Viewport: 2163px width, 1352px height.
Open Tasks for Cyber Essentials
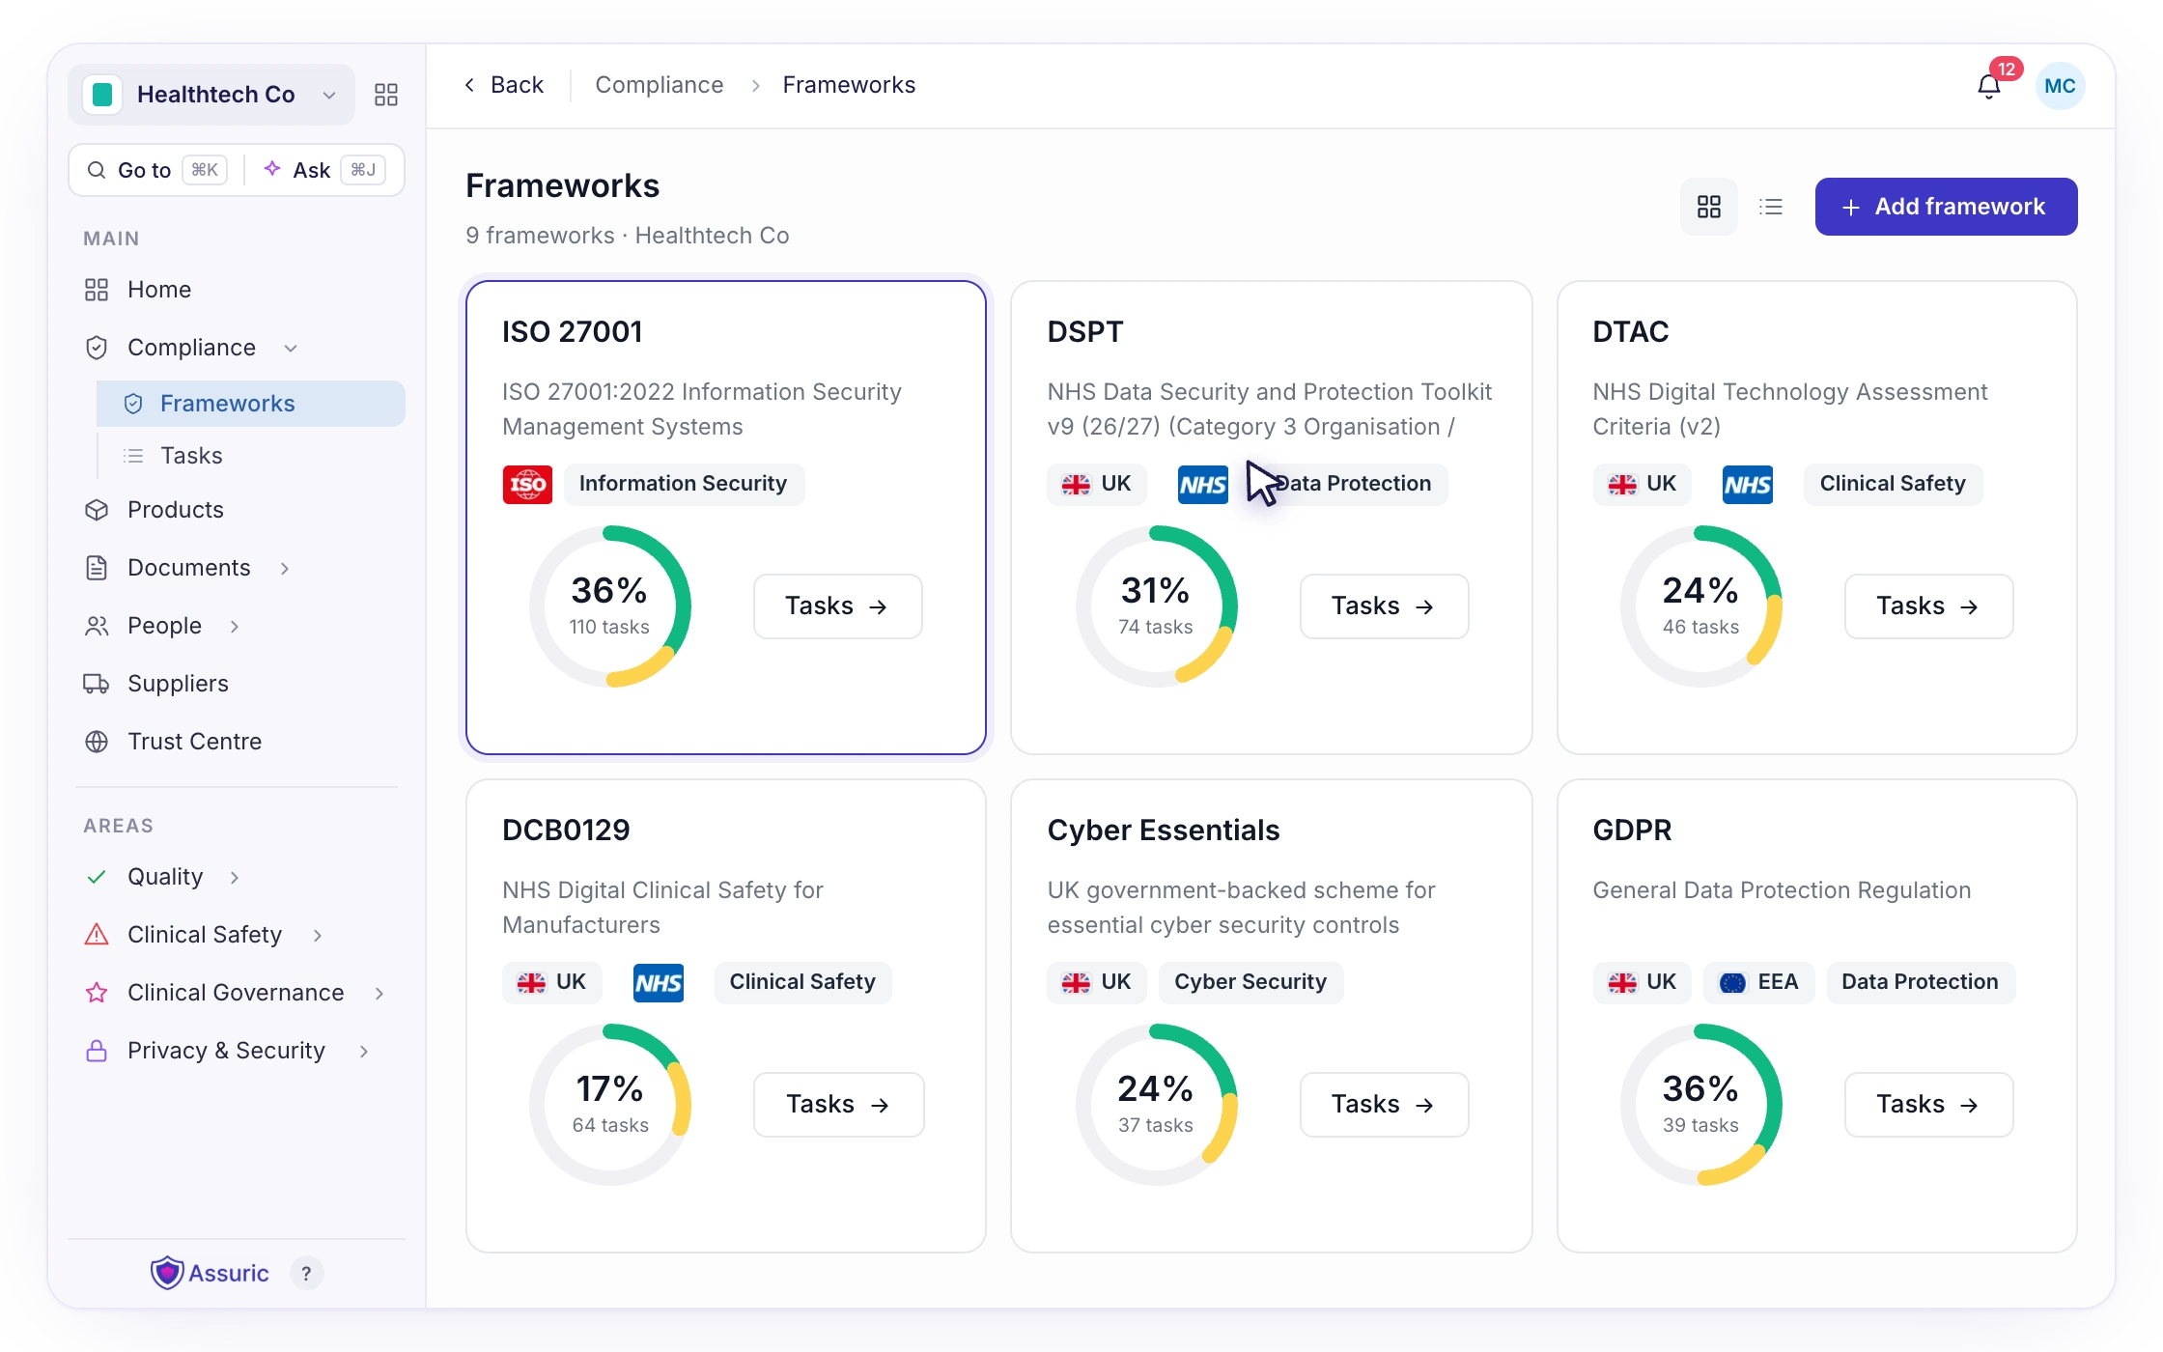(x=1384, y=1105)
